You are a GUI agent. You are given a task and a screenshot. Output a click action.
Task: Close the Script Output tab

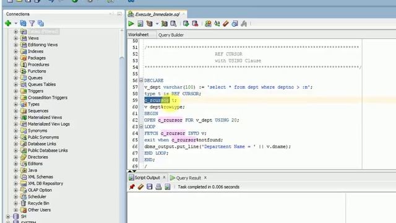164,178
